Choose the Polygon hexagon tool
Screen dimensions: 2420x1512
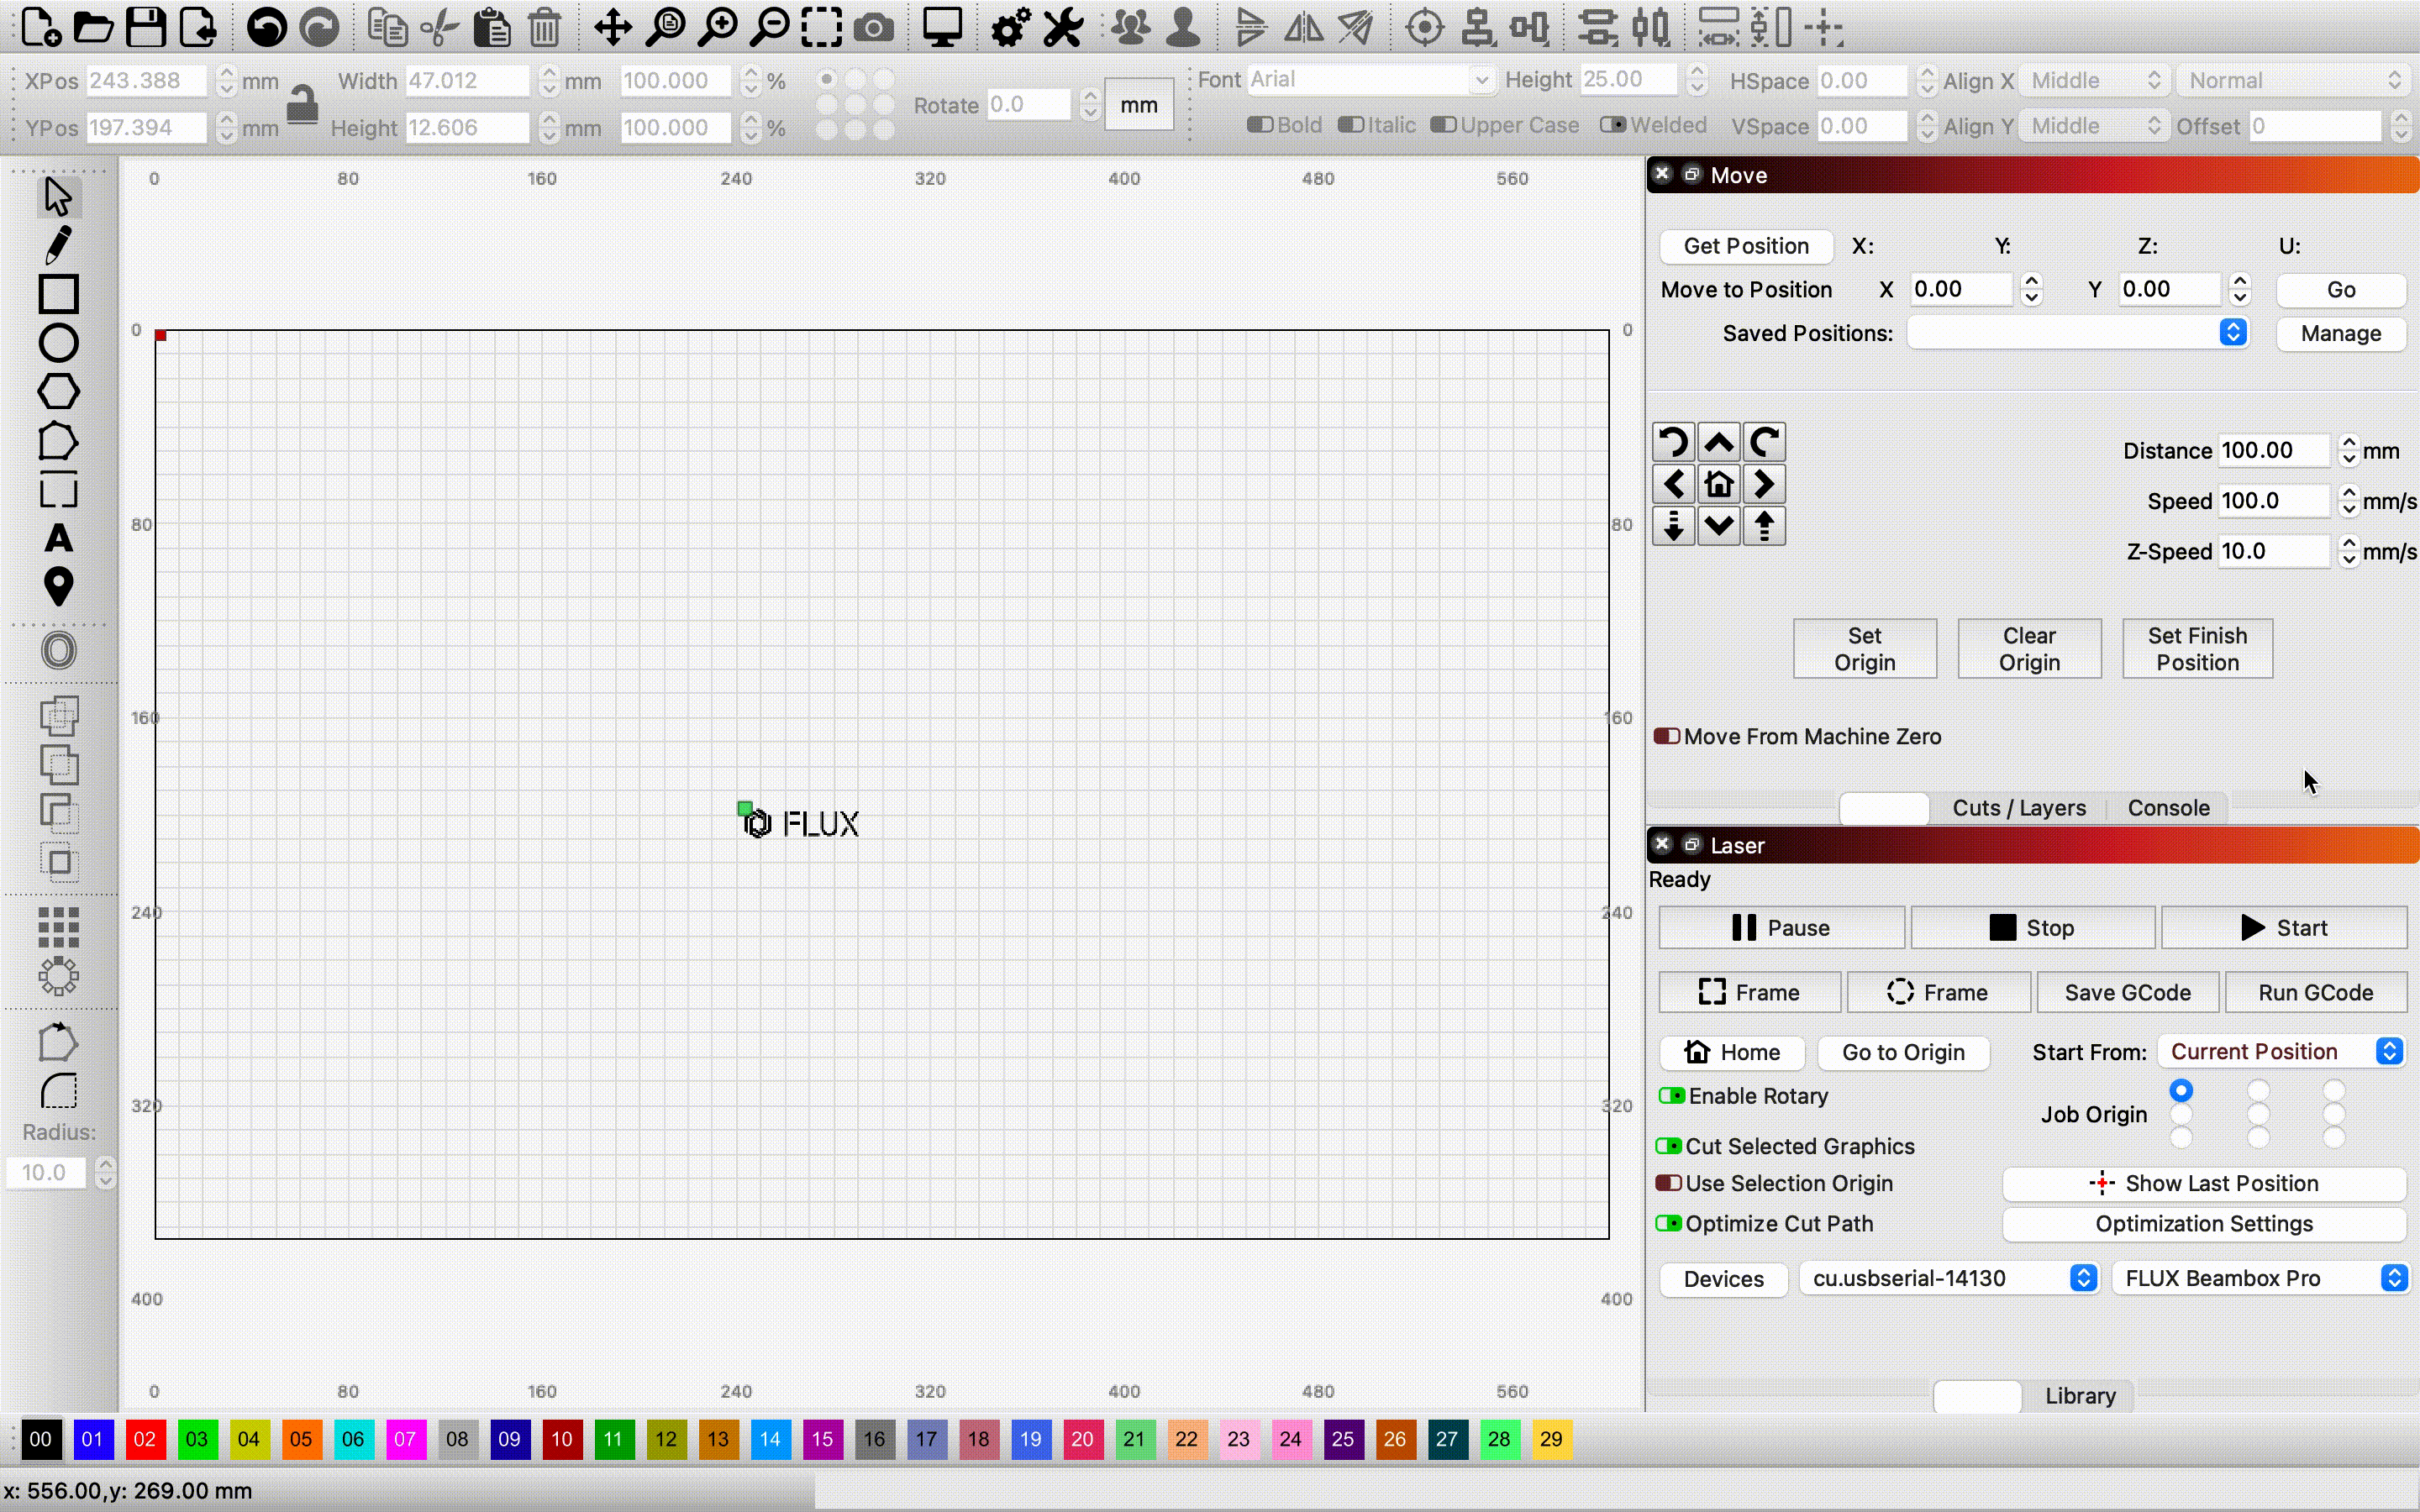click(x=58, y=392)
